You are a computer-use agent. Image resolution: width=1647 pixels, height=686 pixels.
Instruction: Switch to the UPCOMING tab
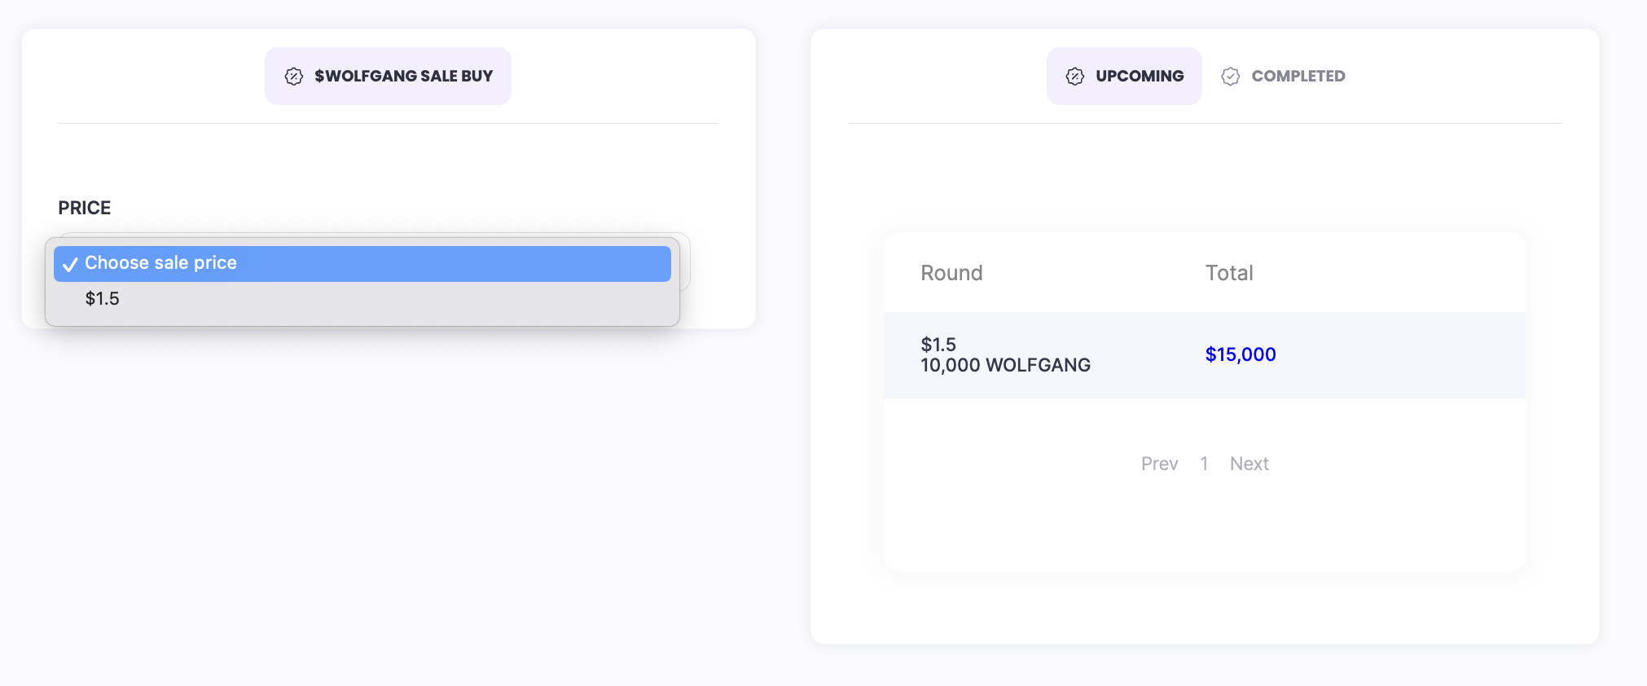click(x=1139, y=77)
